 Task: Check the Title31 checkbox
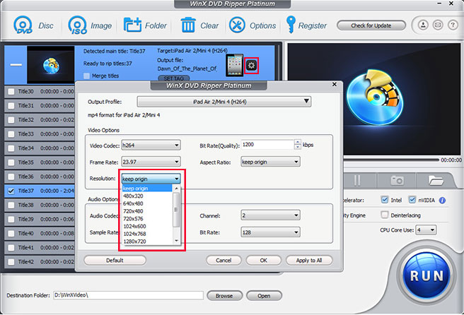[x=11, y=105]
